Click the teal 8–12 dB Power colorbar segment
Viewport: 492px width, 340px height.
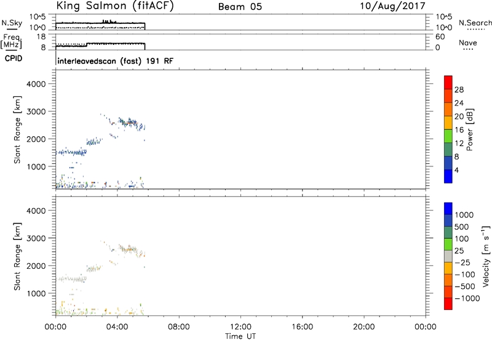(x=448, y=150)
